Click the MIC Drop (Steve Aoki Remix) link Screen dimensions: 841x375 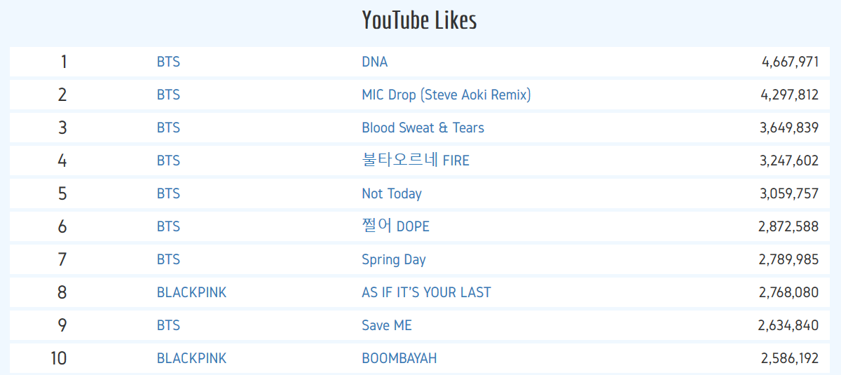point(446,95)
